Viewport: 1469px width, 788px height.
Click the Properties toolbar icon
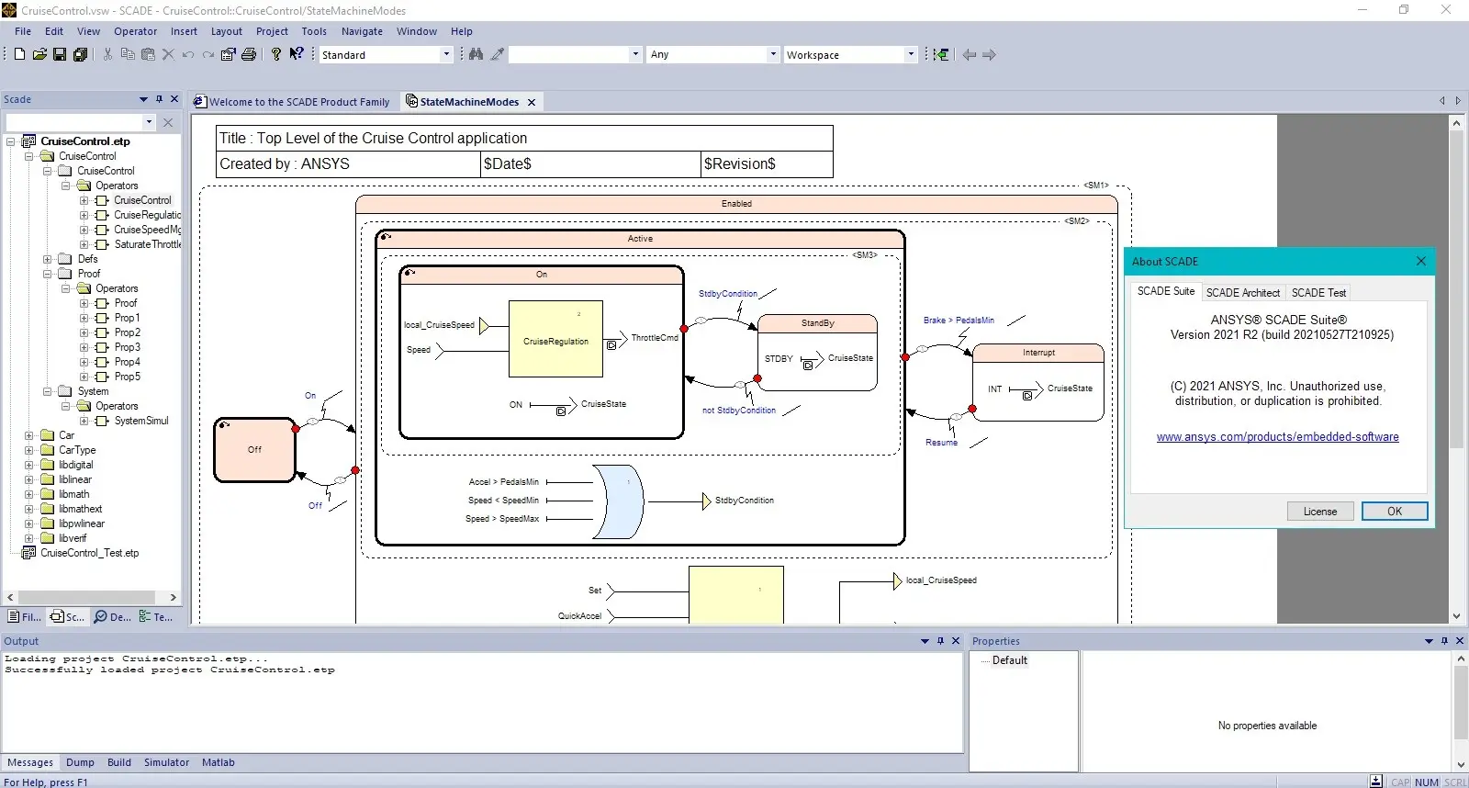[229, 54]
